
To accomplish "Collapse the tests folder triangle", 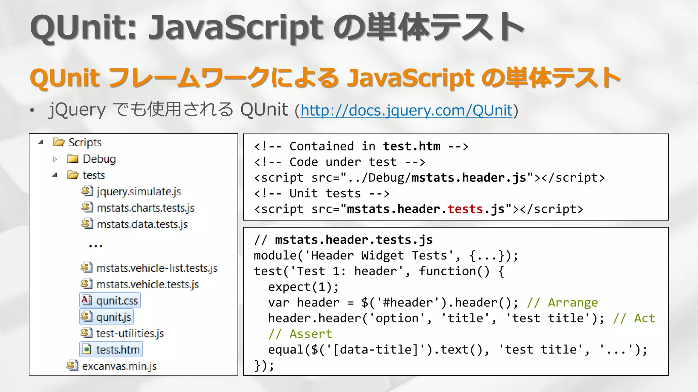I will click(x=55, y=175).
